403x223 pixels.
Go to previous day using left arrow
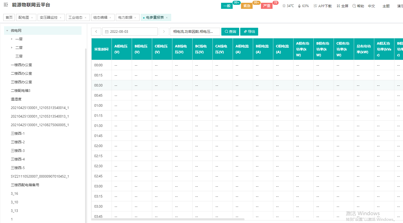coord(96,32)
